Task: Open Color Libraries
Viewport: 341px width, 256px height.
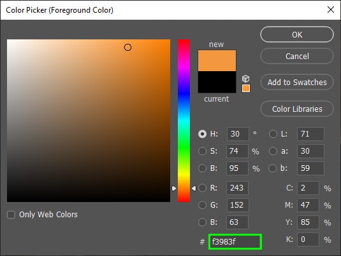Action: point(297,109)
